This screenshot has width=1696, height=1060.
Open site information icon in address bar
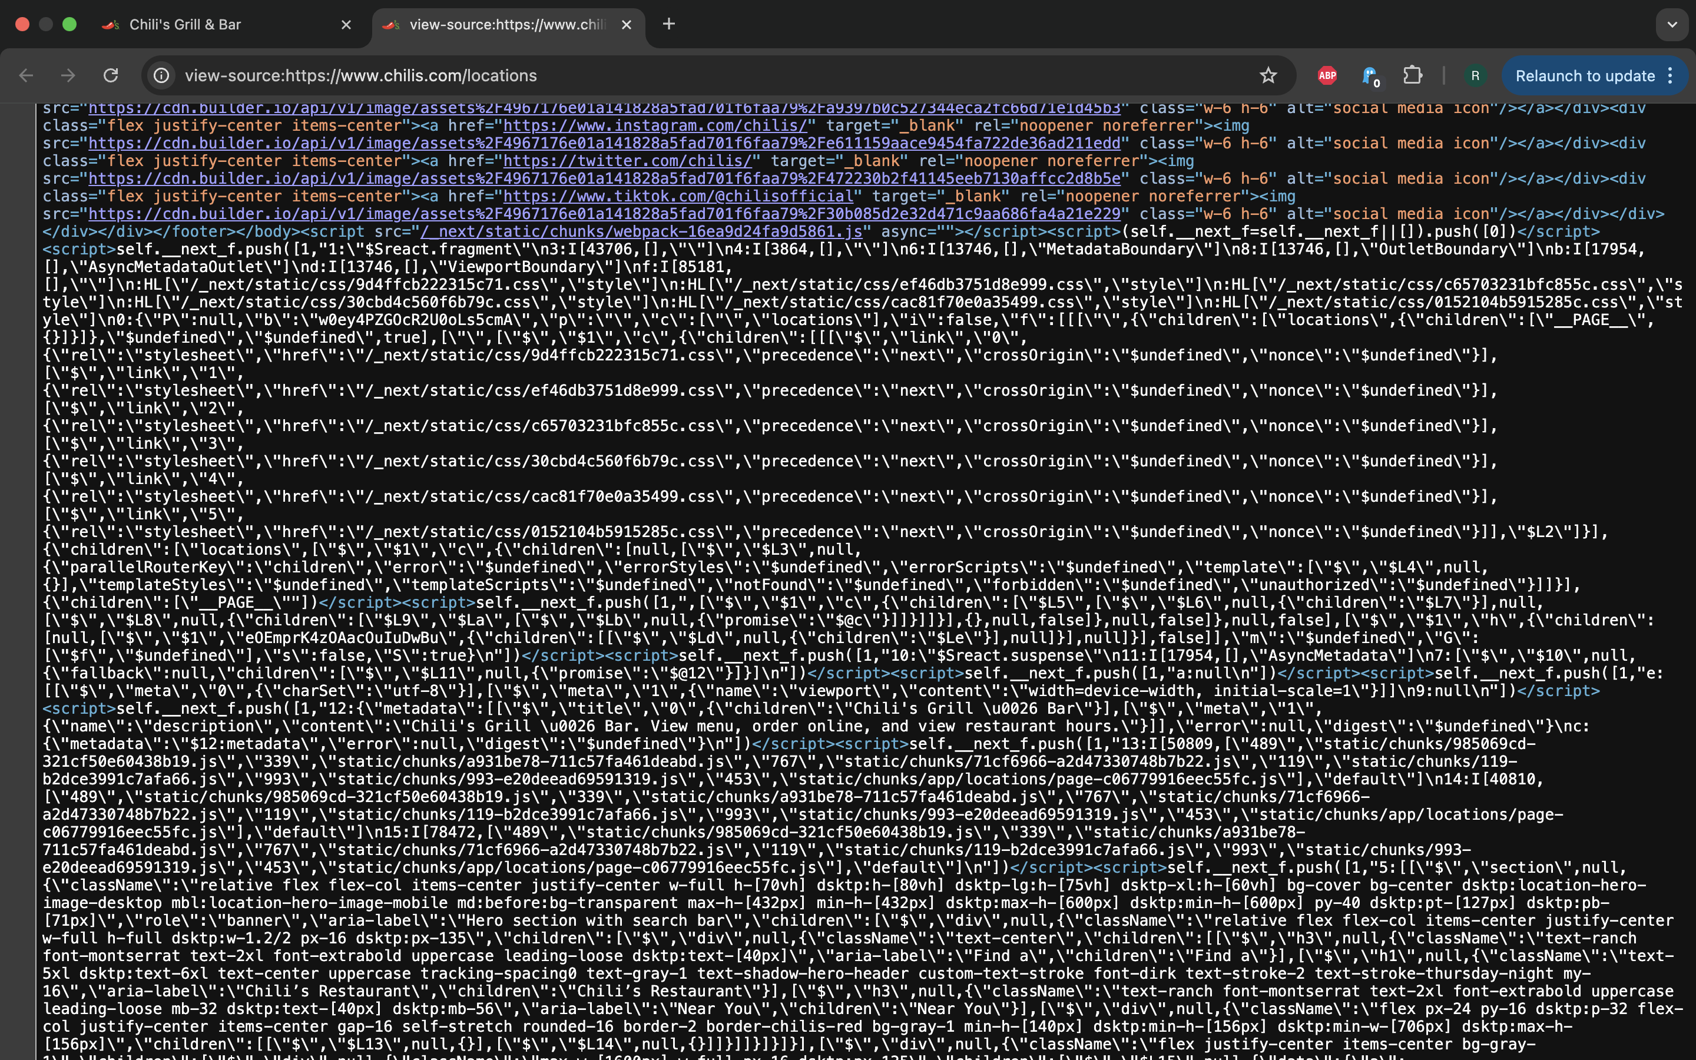point(161,76)
